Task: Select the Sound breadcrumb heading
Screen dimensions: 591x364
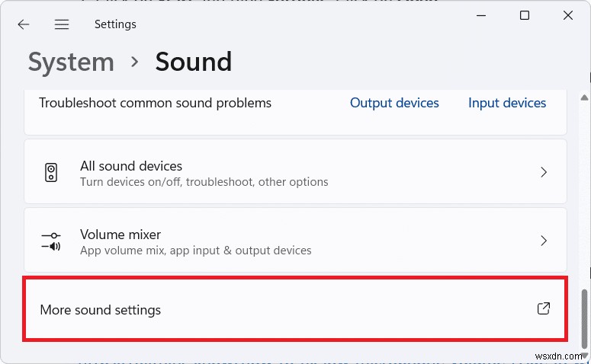Action: coord(194,62)
